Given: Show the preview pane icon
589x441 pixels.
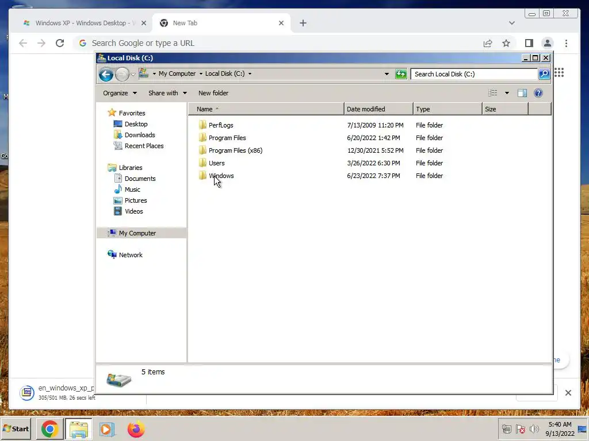Looking at the screenshot, I should point(522,93).
